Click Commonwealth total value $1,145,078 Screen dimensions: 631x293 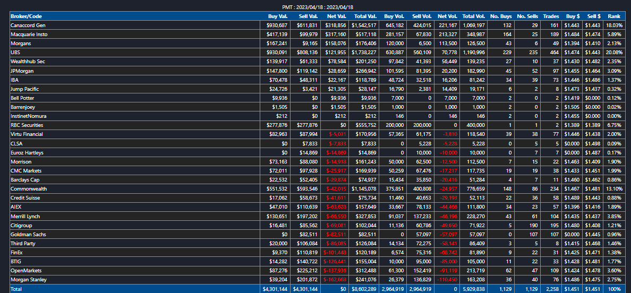pyautogui.click(x=364, y=189)
